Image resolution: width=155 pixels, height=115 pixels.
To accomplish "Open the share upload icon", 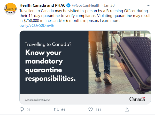I will pyautogui.click(x=127, y=110).
